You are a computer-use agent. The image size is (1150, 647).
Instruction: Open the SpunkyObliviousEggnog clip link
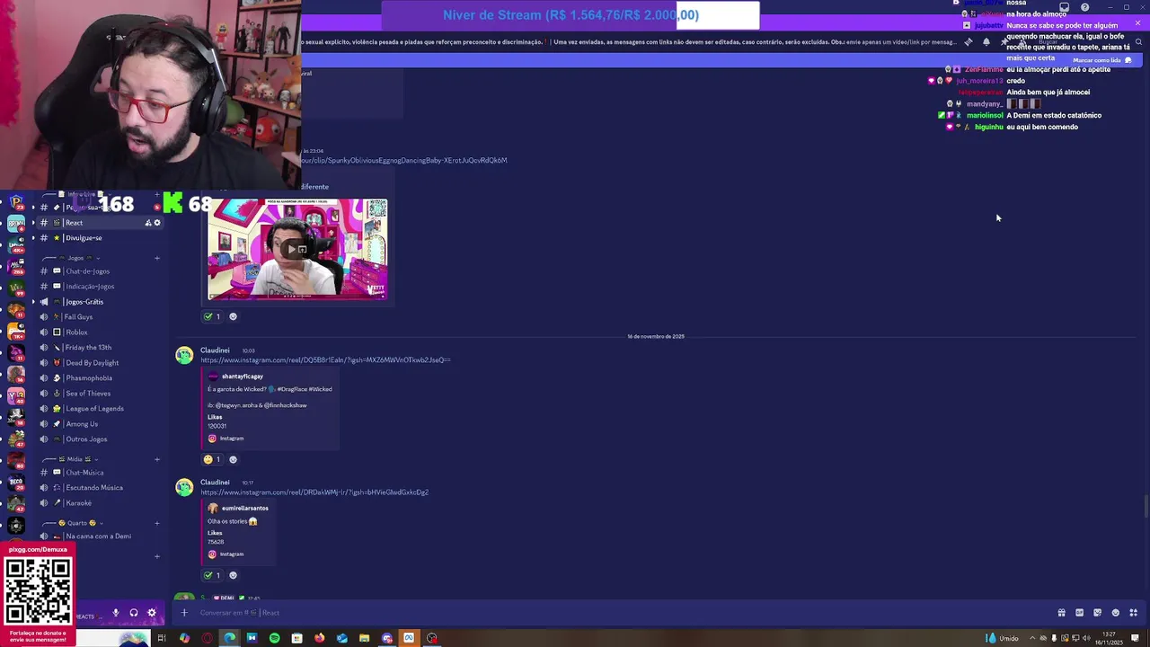point(403,160)
